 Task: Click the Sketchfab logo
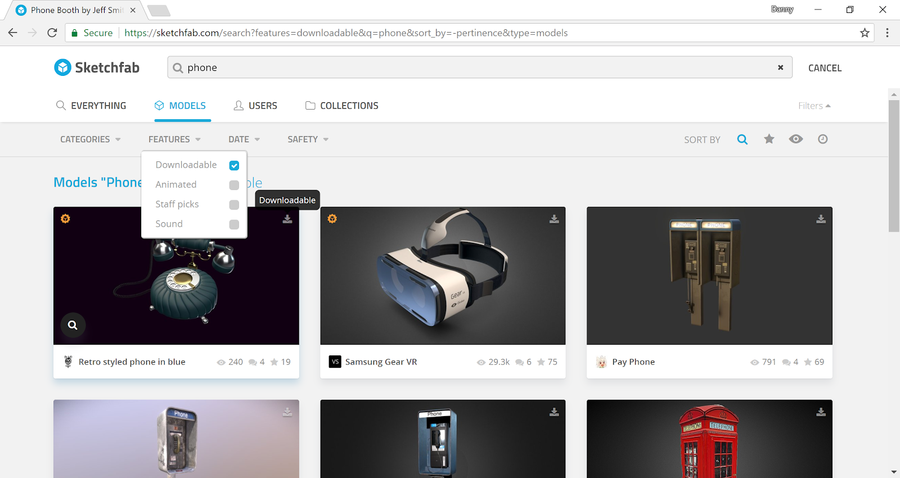pyautogui.click(x=97, y=67)
